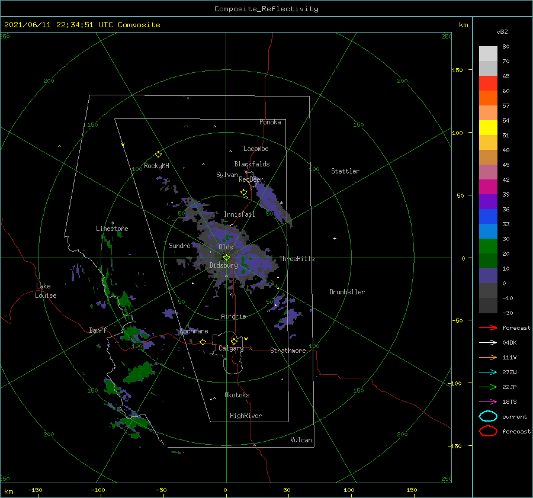Click the slate purple 0-10 dBZ swatch
This screenshot has height=498, width=533.
tap(488, 276)
